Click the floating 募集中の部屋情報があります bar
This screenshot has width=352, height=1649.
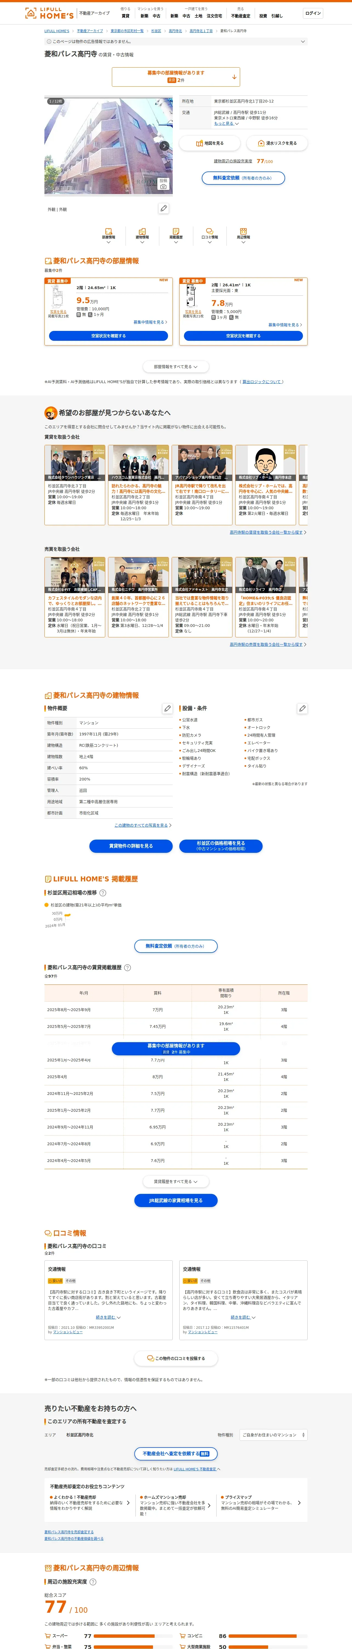pos(176,1048)
